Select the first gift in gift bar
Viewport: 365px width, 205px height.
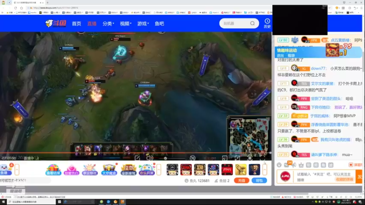172,169
